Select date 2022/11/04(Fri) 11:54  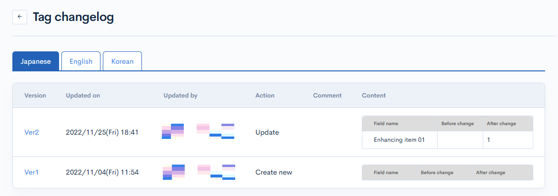[x=102, y=172]
